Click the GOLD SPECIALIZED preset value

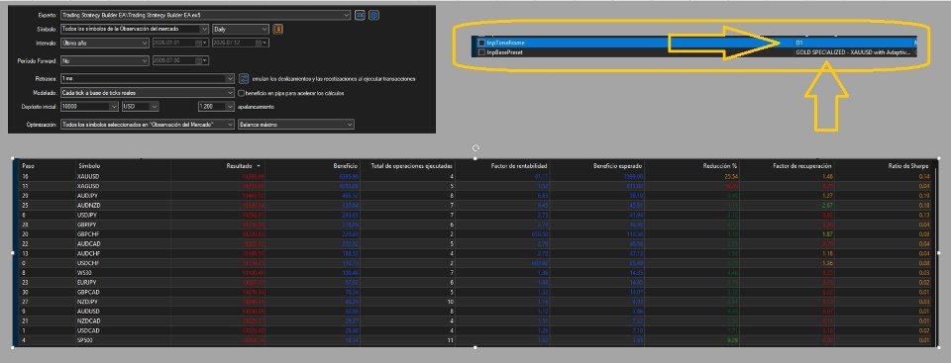[853, 52]
